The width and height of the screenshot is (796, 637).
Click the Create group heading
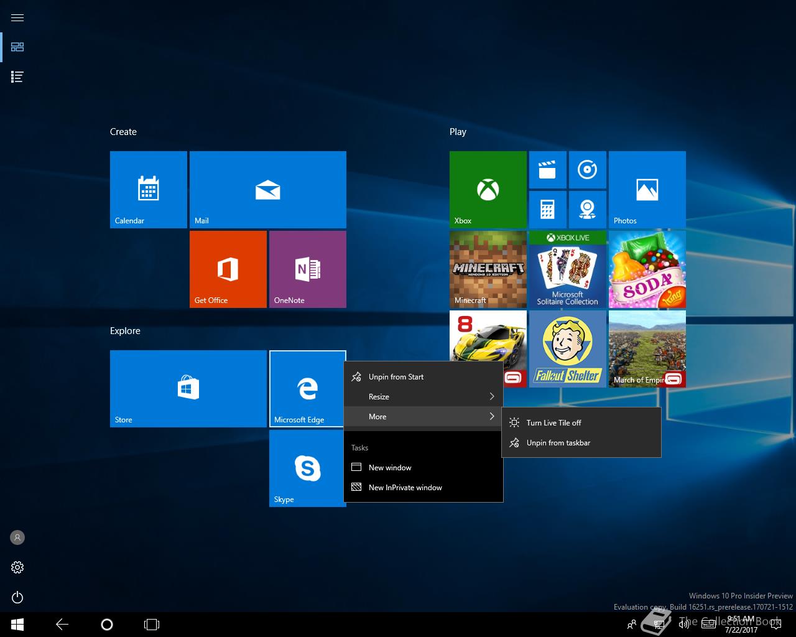tap(123, 132)
